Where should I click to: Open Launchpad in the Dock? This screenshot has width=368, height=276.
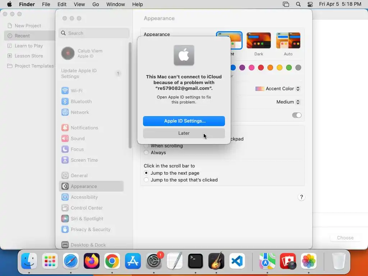tap(50, 261)
